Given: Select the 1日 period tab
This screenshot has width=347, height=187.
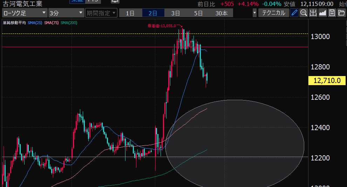Looking at the screenshot, I should pyautogui.click(x=130, y=13).
